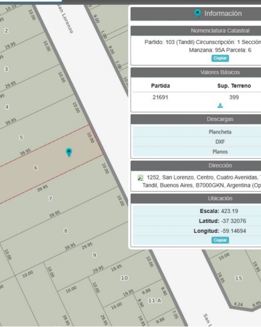Click parcel 15 across the street
261x327 pixels.
click(238, 278)
